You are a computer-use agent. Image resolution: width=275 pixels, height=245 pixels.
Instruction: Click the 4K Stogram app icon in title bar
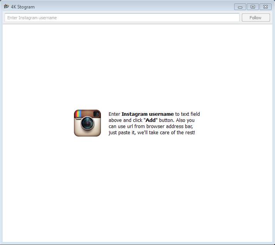(6, 7)
